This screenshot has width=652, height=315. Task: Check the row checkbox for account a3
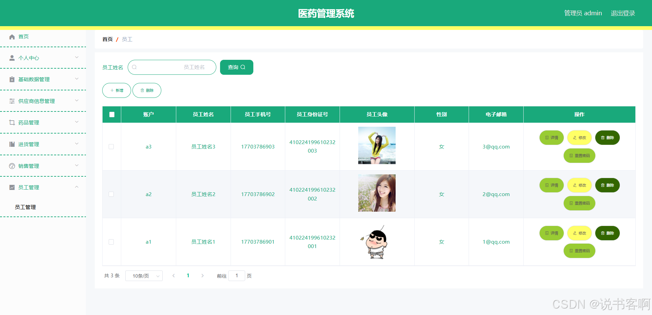click(111, 146)
